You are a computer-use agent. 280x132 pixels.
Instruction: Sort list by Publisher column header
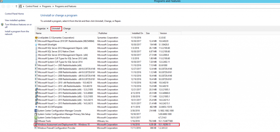click(114, 33)
